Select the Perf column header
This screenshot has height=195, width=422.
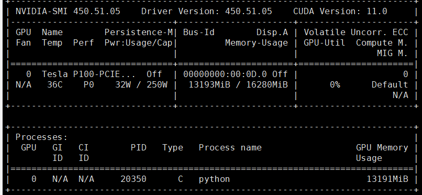(83, 43)
